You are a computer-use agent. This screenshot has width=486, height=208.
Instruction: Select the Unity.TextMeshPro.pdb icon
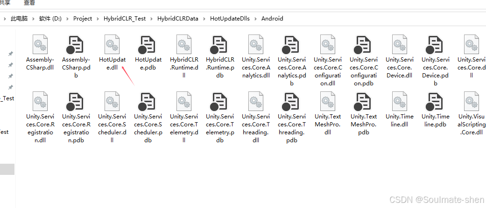click(363, 102)
